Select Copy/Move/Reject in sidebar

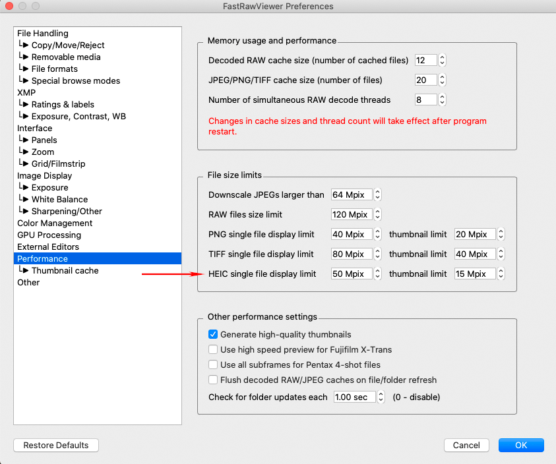pos(67,45)
